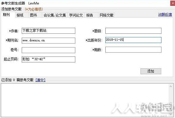Focus the 起止页码 text field
This screenshot has width=175, height=118.
pos(49,59)
